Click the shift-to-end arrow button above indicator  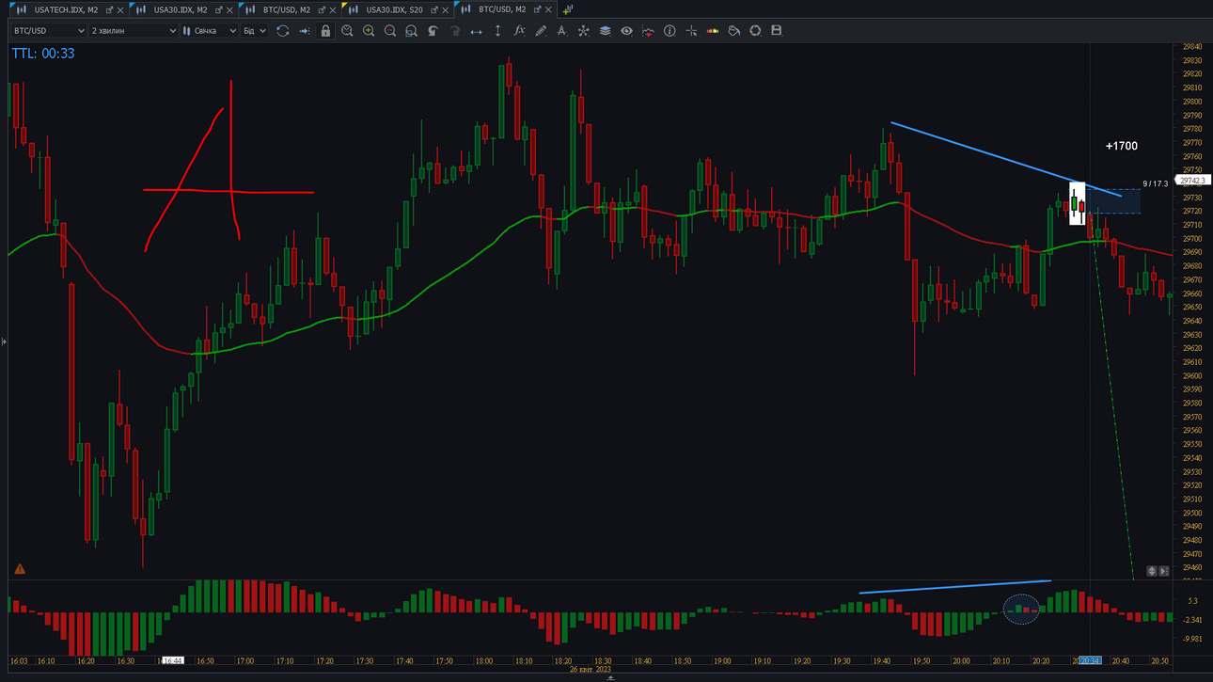click(x=1164, y=571)
